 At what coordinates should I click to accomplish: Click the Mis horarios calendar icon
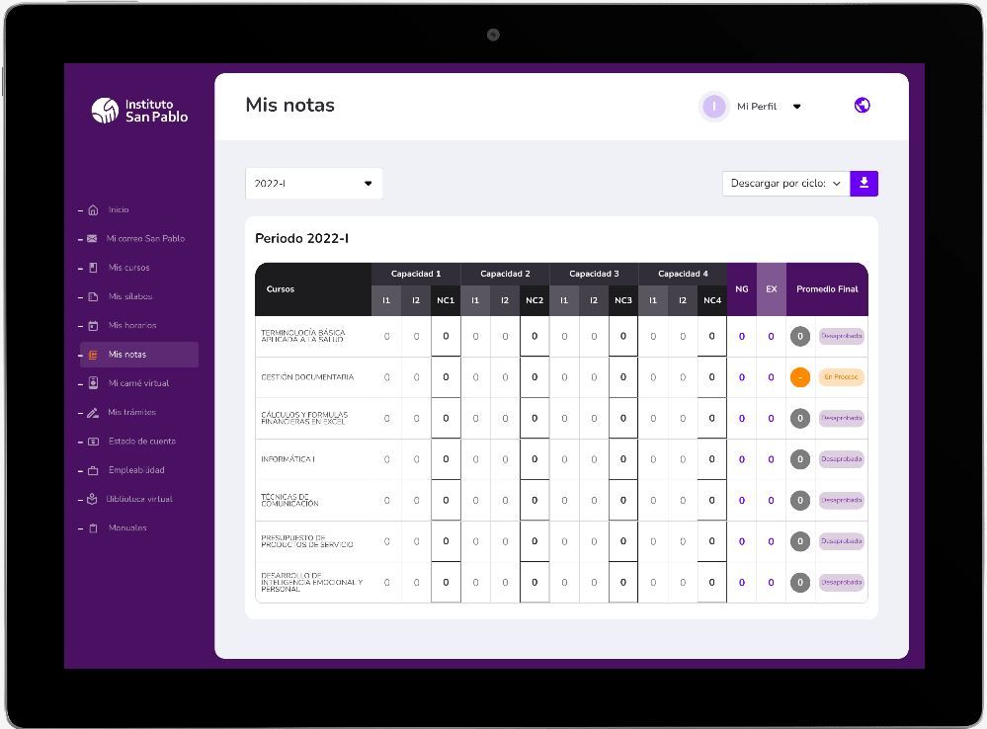point(93,325)
